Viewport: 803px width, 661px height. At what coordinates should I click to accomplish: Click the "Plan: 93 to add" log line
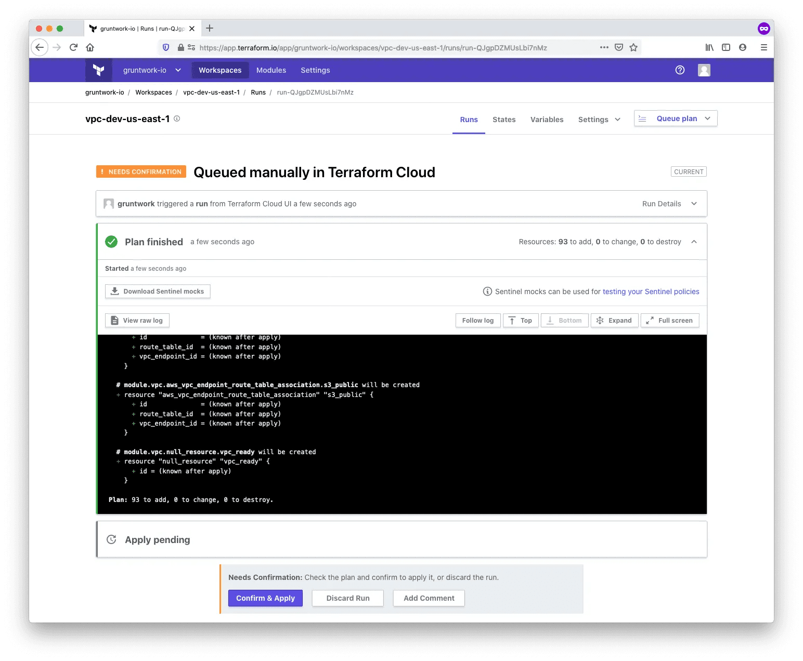tap(191, 500)
